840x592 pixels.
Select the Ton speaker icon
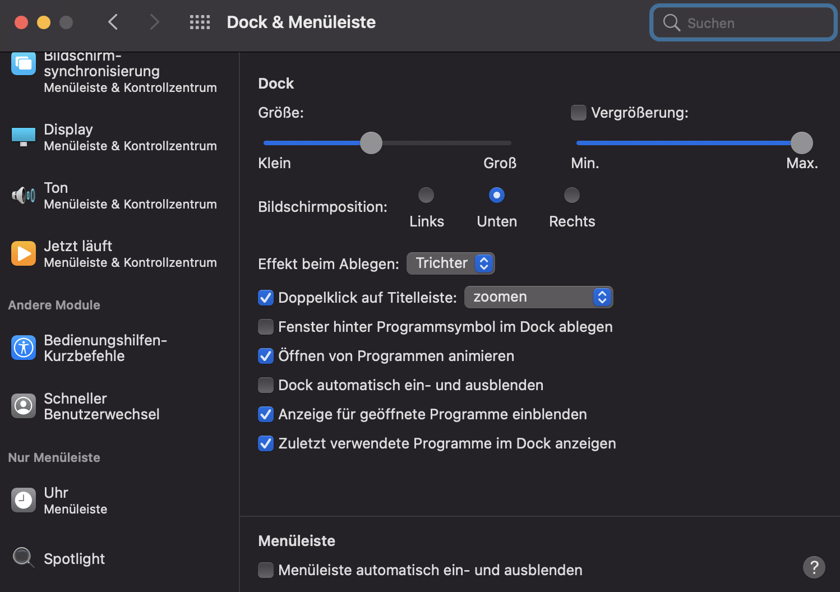[x=24, y=195]
